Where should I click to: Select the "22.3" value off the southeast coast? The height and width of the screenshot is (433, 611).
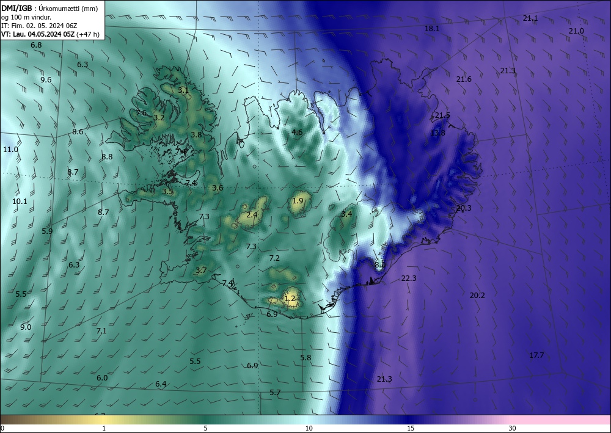(409, 278)
